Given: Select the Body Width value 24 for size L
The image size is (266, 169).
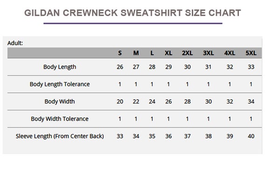Looking at the screenshot, I should [x=152, y=102].
